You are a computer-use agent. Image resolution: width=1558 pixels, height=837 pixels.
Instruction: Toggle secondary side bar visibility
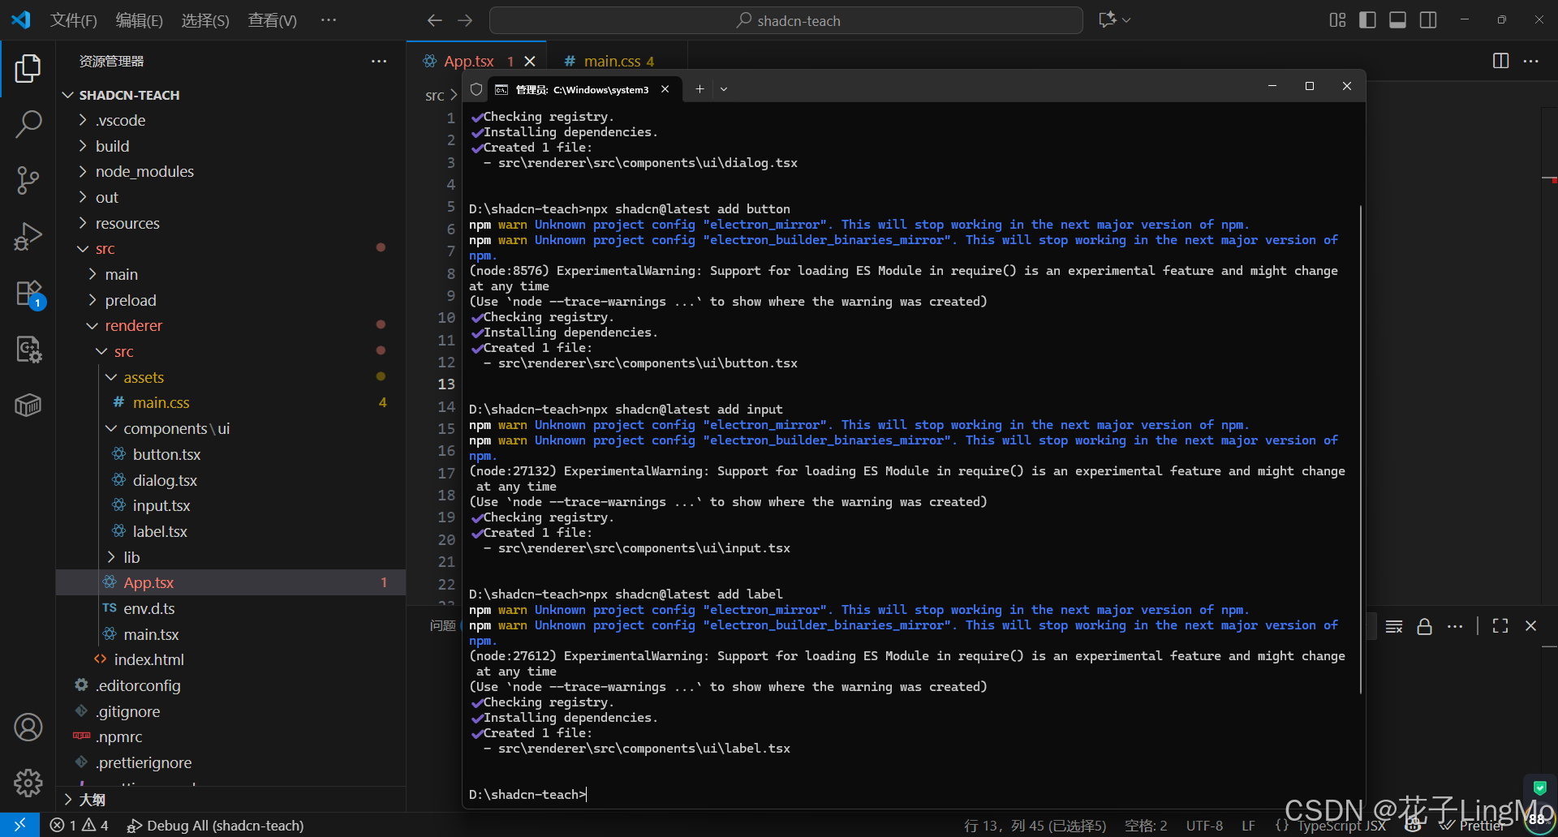point(1428,20)
